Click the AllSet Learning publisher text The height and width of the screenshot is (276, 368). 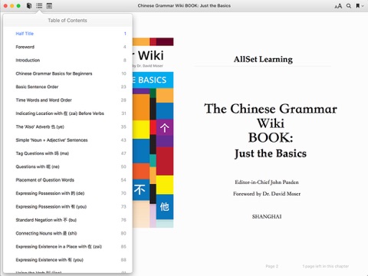point(263,59)
